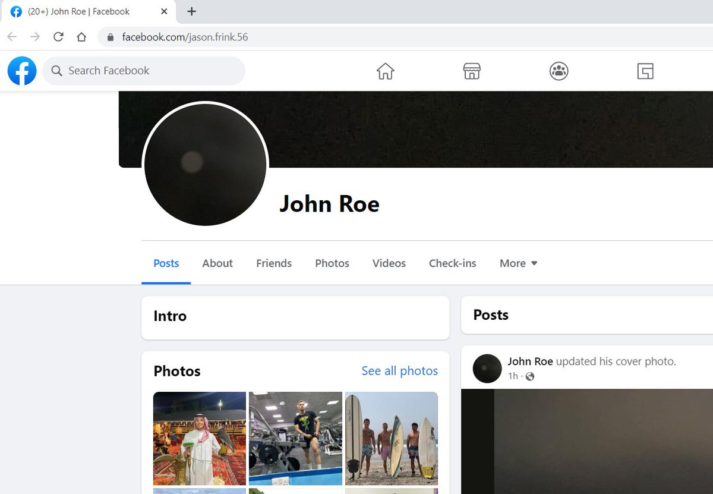Open the dark cover photo banner

coord(416,128)
